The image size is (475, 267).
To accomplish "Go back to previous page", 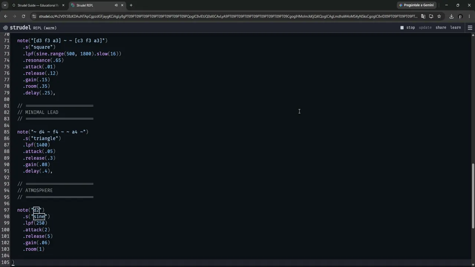I will click(6, 16).
